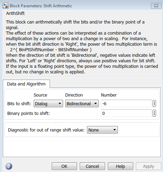Open the Source dropdown showing Dialog
The height and width of the screenshot is (172, 163).
tap(48, 103)
